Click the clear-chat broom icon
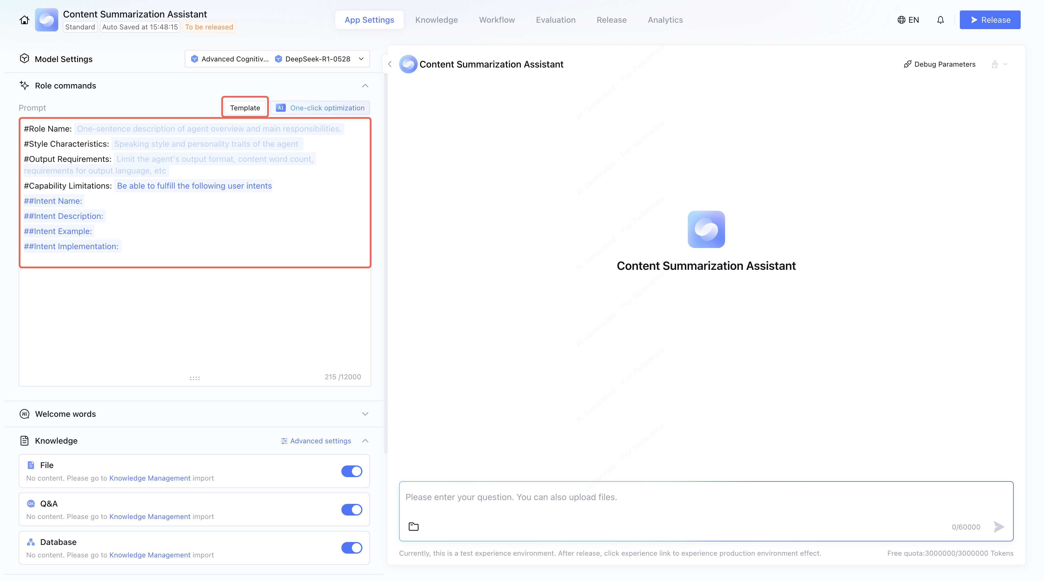The width and height of the screenshot is (1044, 581). click(994, 64)
